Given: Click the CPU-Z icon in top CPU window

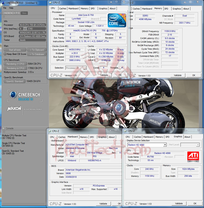Looking at the screenshot, I should [x=50, y=2].
